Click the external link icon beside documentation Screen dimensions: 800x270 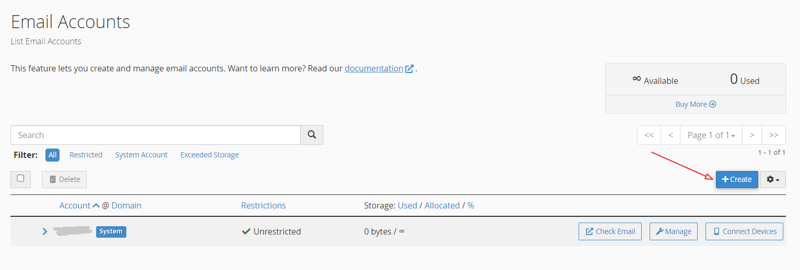[x=409, y=69]
